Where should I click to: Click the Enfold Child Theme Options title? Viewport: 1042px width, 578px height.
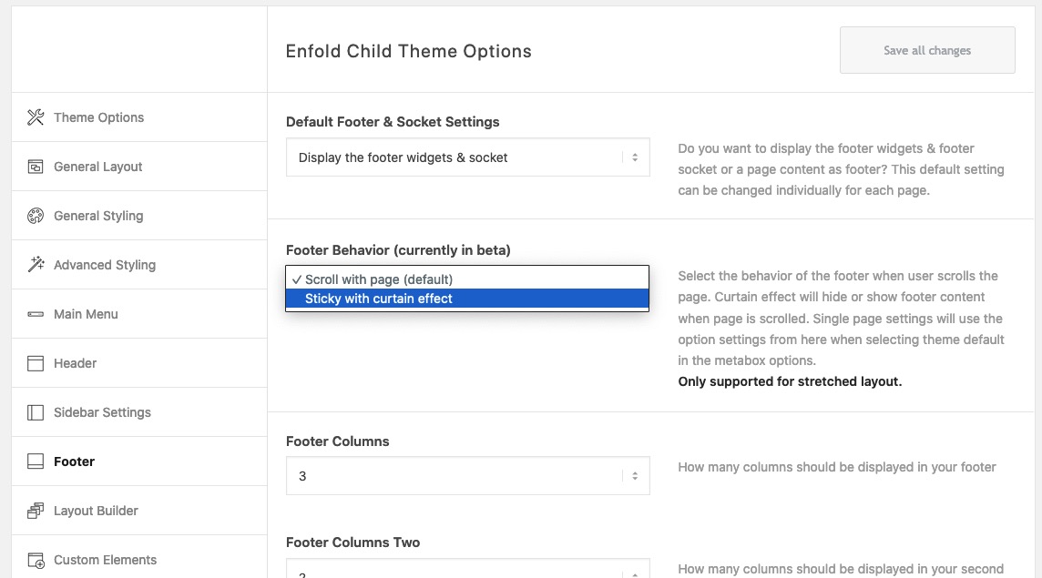point(409,51)
